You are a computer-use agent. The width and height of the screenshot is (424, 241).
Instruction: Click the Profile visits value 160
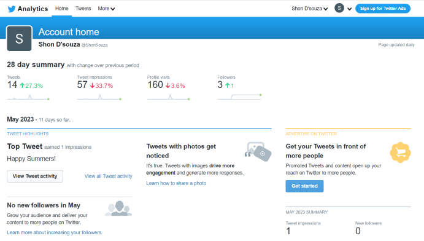(155, 85)
